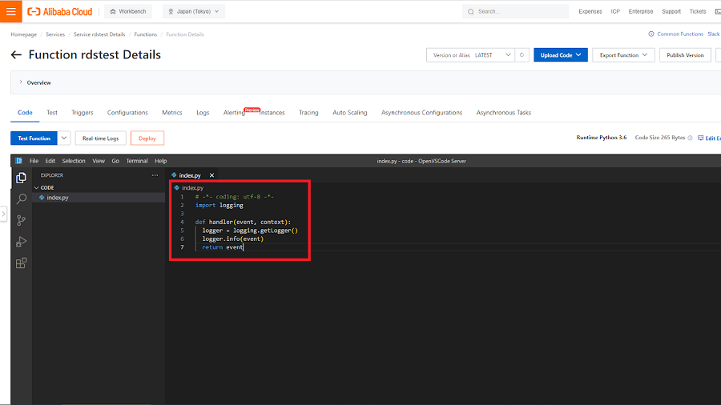This screenshot has width=721, height=405.
Task: Open the Explorer view in activity bar
Action: pyautogui.click(x=22, y=178)
